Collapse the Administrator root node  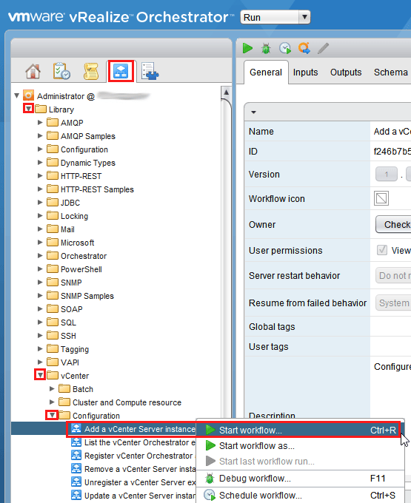17,95
